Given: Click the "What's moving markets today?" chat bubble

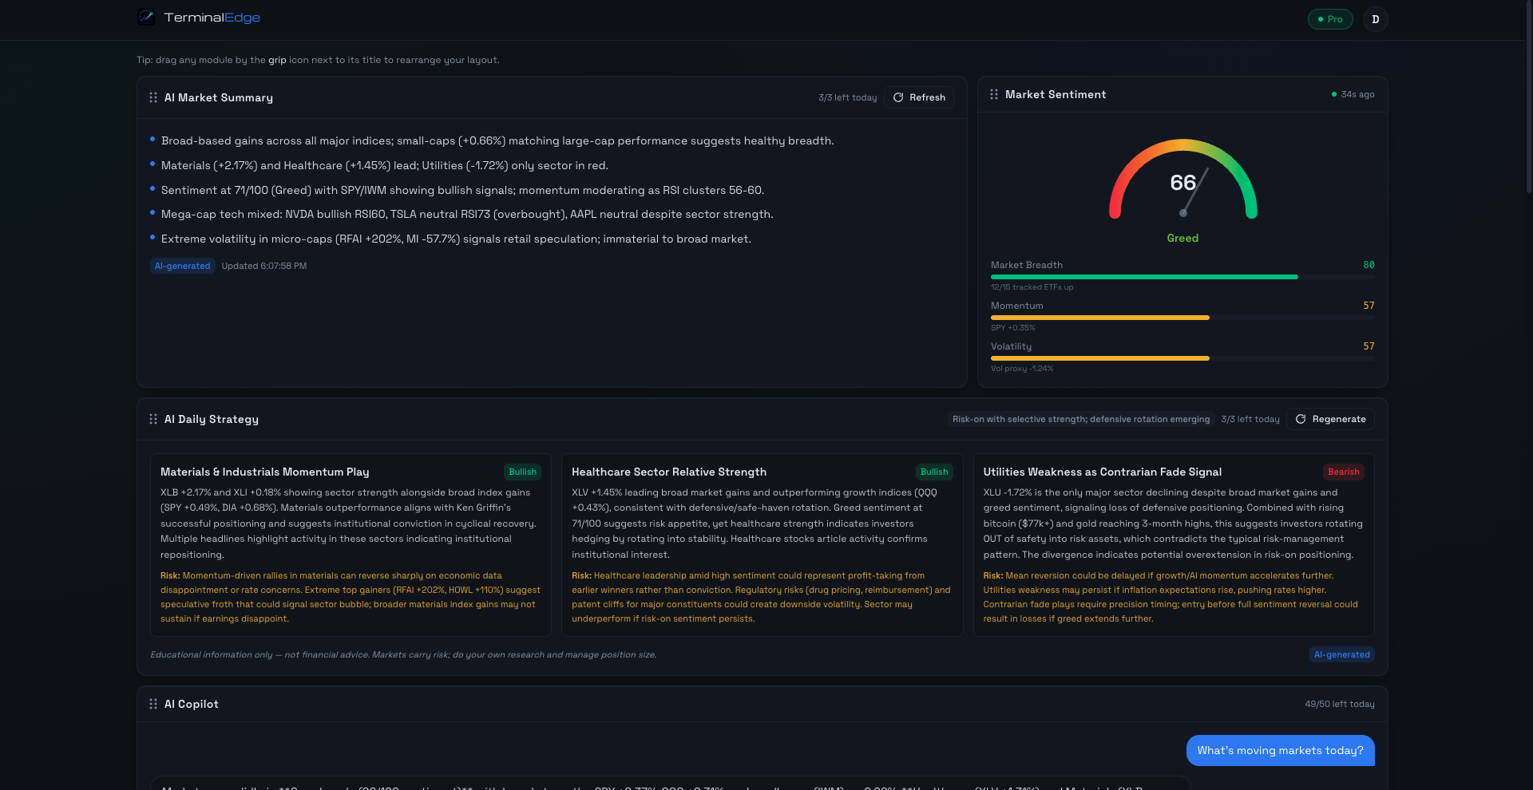Looking at the screenshot, I should pos(1281,750).
